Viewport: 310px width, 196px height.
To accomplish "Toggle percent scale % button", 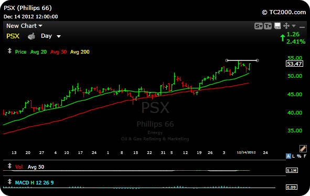I will click(x=299, y=156).
